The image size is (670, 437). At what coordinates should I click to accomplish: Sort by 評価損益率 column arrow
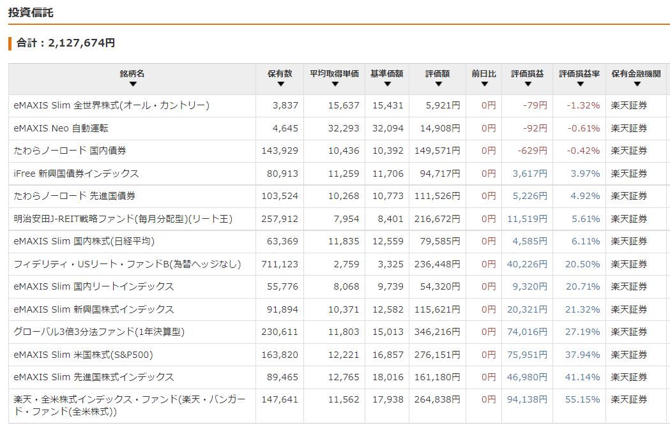(x=580, y=84)
